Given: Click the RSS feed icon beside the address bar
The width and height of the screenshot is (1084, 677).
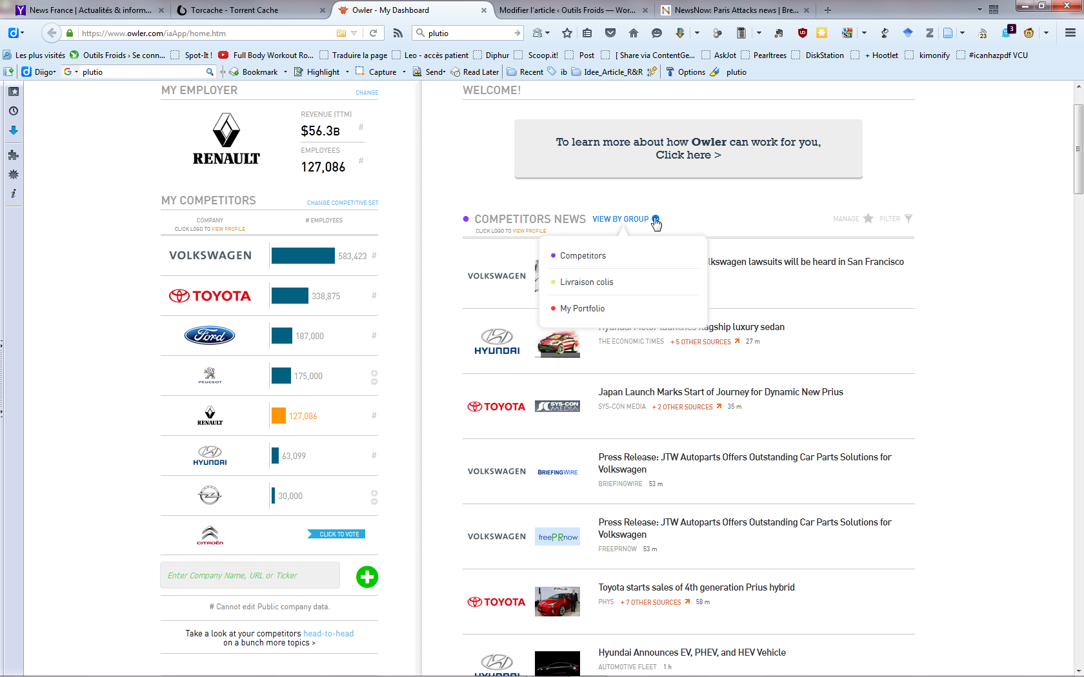Looking at the screenshot, I should click(398, 33).
